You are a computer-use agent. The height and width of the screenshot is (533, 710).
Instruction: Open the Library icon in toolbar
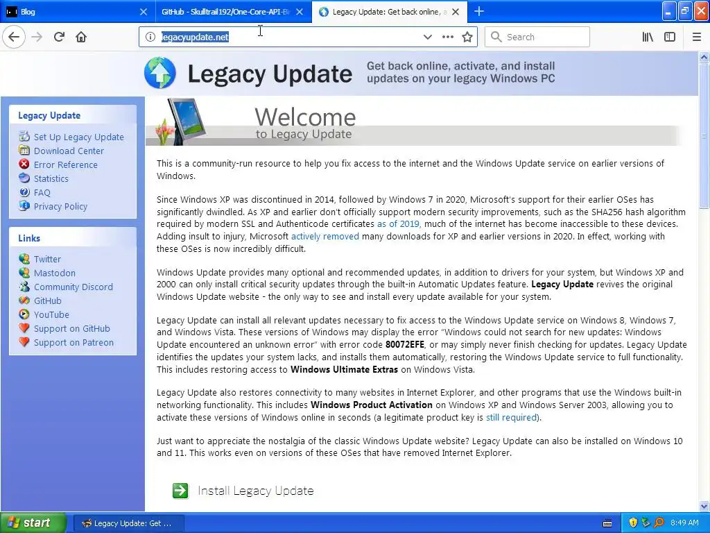[648, 37]
